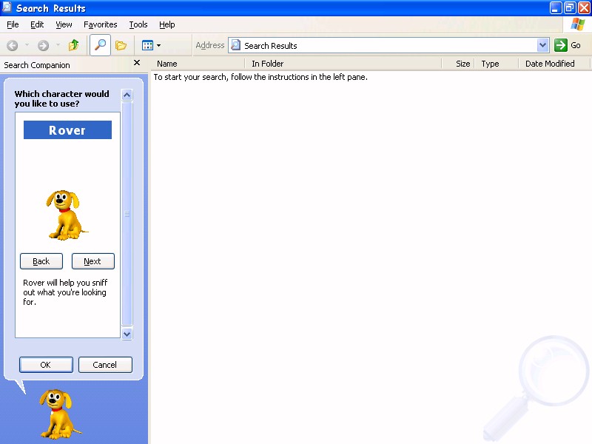592x444 pixels.
Task: Click the Forward navigation arrow icon
Action: [x=44, y=46]
